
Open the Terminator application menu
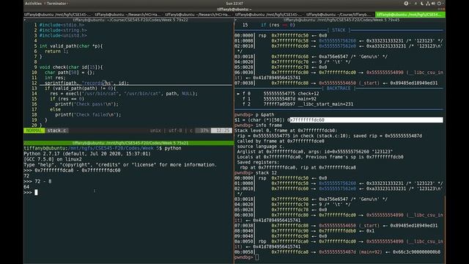click(57, 3)
